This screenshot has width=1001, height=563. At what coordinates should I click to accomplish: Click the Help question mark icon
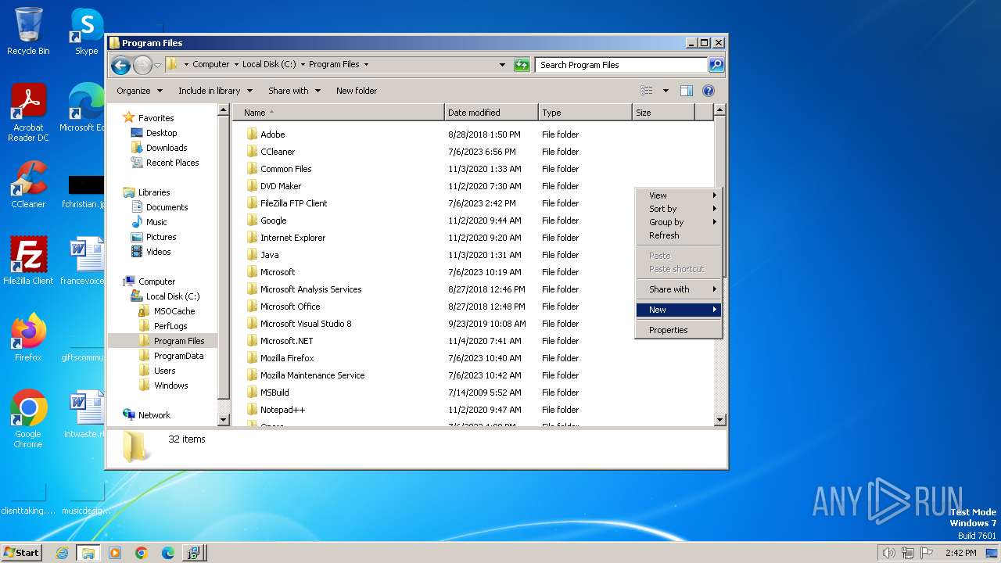(709, 91)
